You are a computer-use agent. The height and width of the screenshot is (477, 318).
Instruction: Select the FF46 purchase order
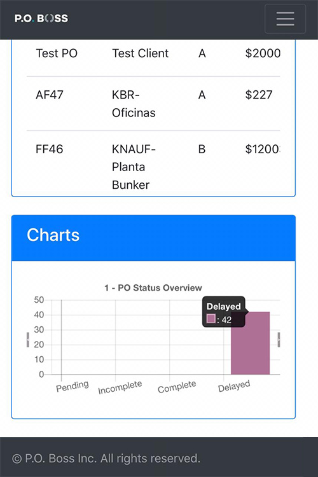tap(50, 149)
